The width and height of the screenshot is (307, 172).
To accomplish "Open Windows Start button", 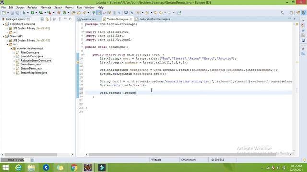I will pos(5,168).
